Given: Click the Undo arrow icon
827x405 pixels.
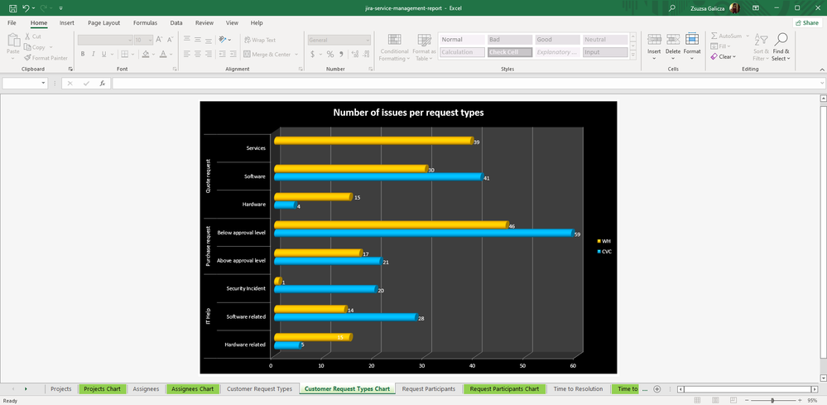Looking at the screenshot, I should pyautogui.click(x=26, y=8).
